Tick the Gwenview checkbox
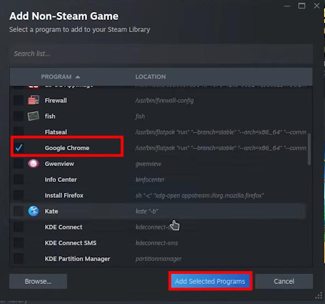The height and width of the screenshot is (304, 325). pyautogui.click(x=19, y=164)
